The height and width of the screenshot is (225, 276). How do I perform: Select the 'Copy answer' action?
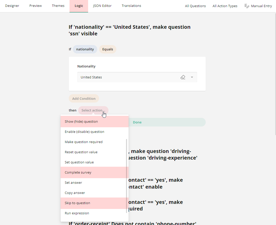(x=75, y=193)
